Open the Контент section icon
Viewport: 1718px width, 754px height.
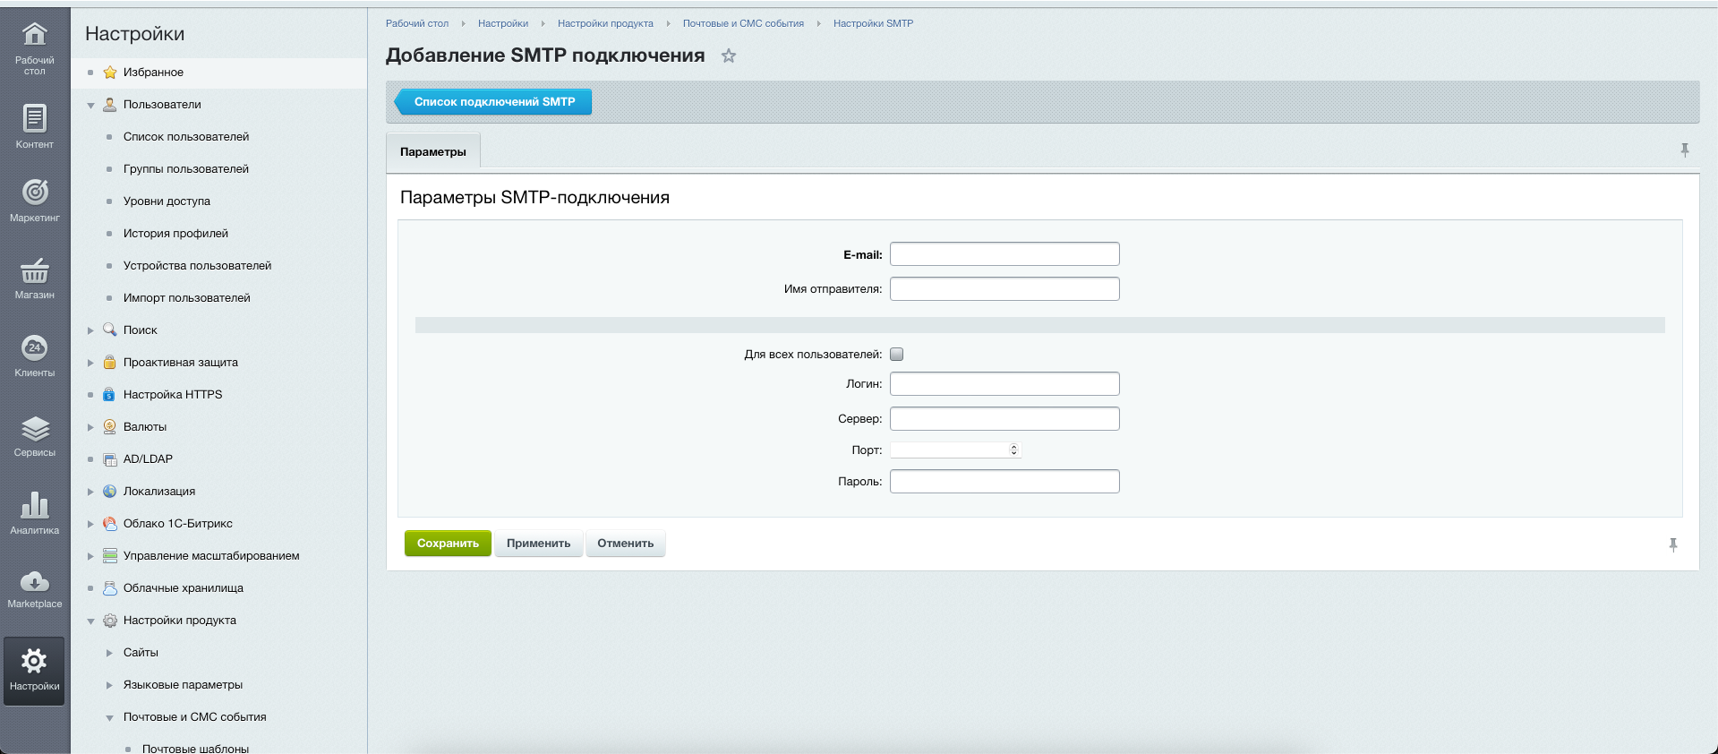click(x=34, y=117)
